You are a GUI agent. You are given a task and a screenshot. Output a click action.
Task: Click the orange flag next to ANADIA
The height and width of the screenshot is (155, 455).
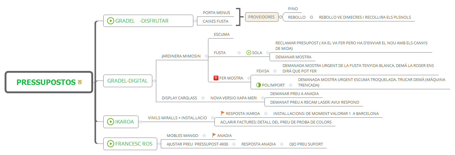[x=214, y=135]
